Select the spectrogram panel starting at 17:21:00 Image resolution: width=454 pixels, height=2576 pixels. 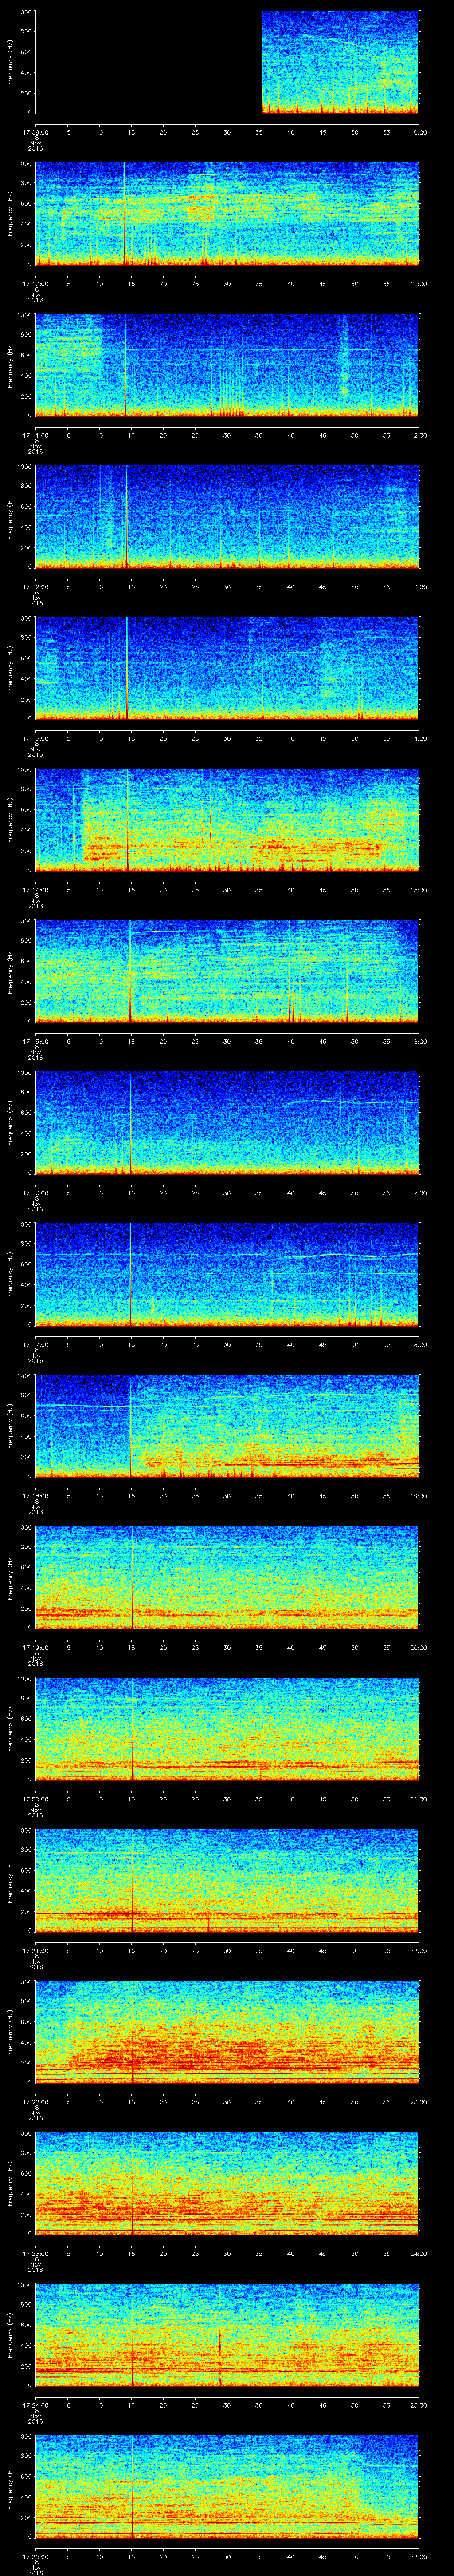(227, 1880)
